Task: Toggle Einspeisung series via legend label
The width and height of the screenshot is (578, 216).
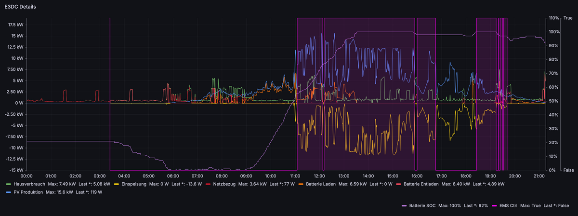Action: click(135, 184)
